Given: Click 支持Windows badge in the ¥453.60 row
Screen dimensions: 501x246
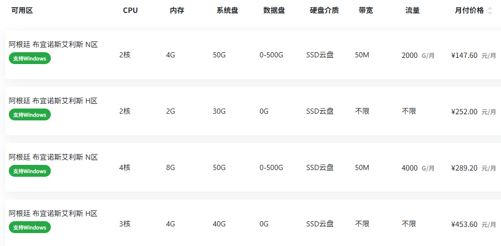Looking at the screenshot, I should coord(30,227).
